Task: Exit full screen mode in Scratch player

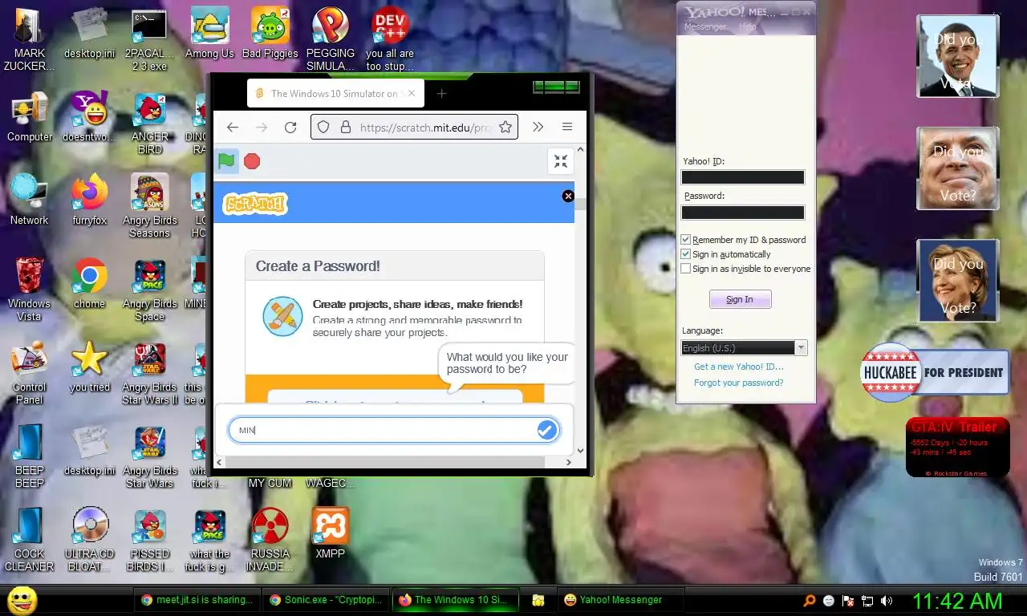Action: 561,161
